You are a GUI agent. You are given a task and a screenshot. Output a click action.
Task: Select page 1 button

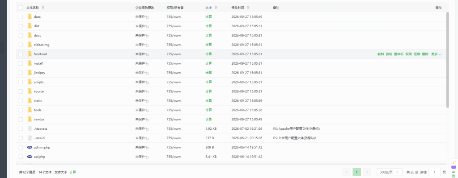[356, 172]
